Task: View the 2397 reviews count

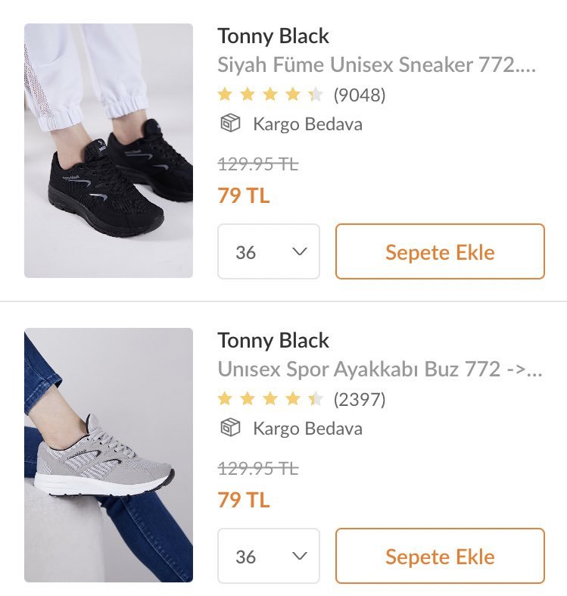Action: [x=360, y=399]
